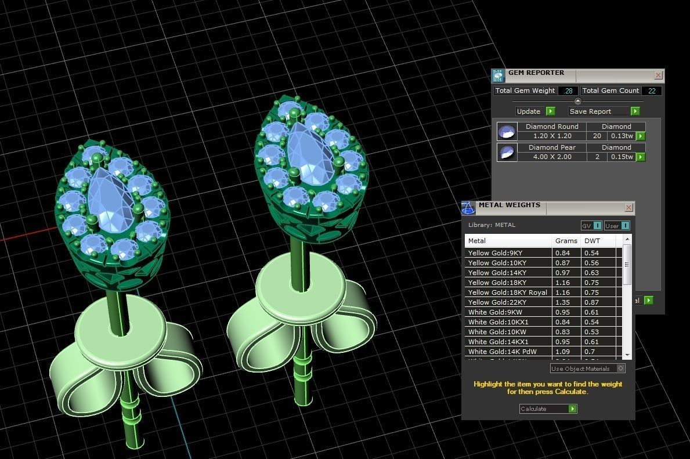Screen dimensions: 690x459
Task: Click Diamond Round size 1.20 X 1.20
Action: pos(552,136)
